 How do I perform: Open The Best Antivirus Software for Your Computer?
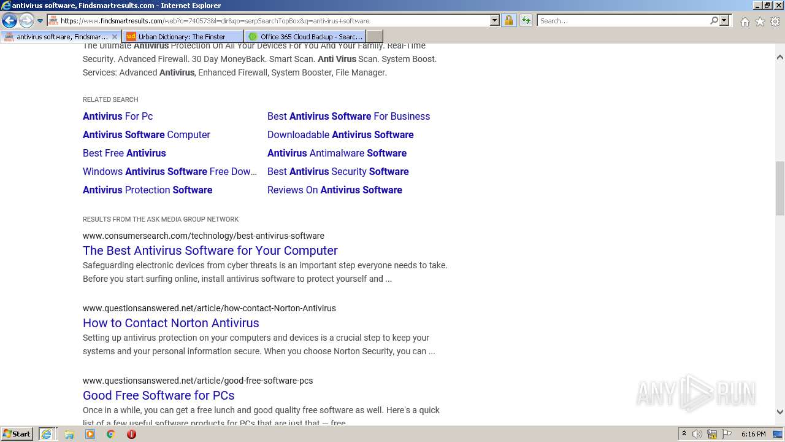coord(210,250)
